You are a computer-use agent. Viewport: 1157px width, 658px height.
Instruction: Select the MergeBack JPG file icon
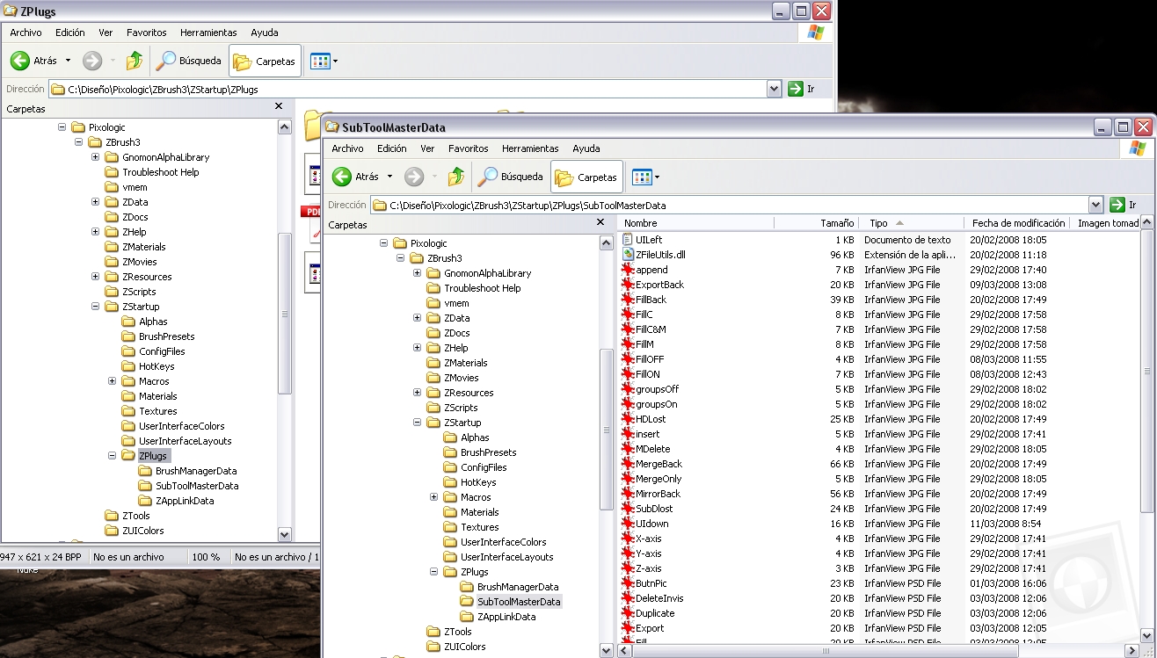click(628, 463)
